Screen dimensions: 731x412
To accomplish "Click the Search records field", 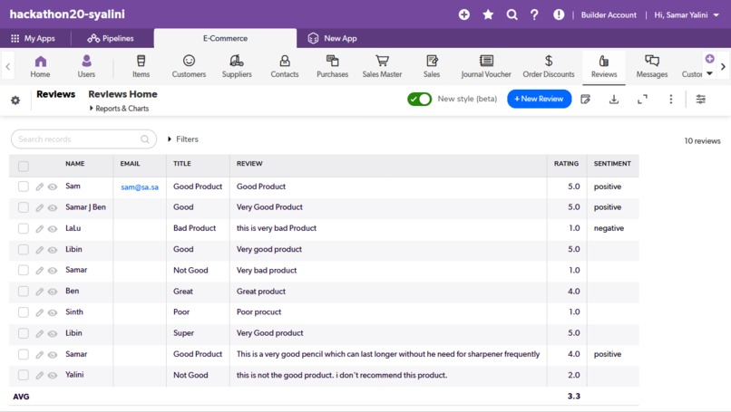I will (84, 139).
